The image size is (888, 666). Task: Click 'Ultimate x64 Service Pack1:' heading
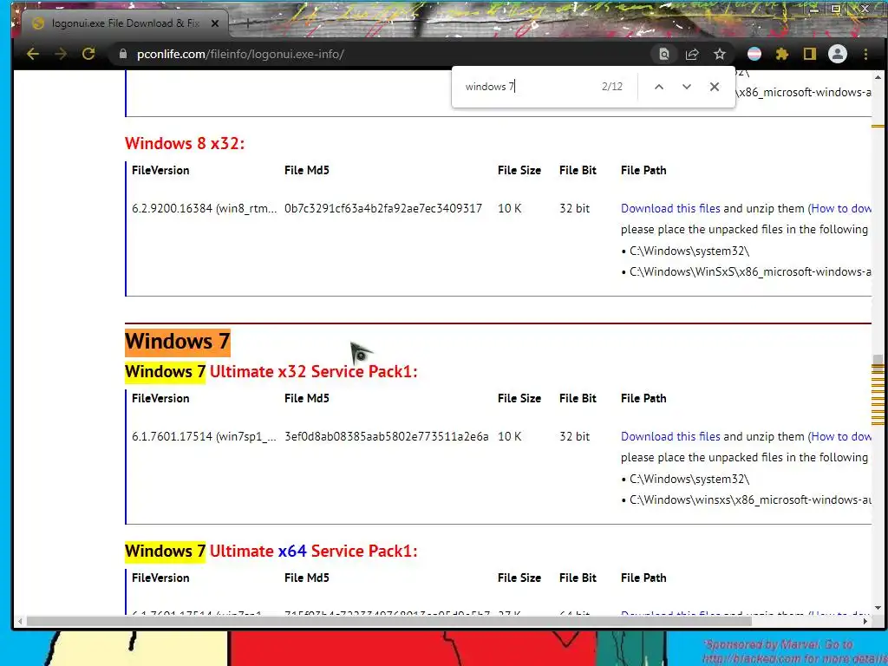tap(313, 551)
